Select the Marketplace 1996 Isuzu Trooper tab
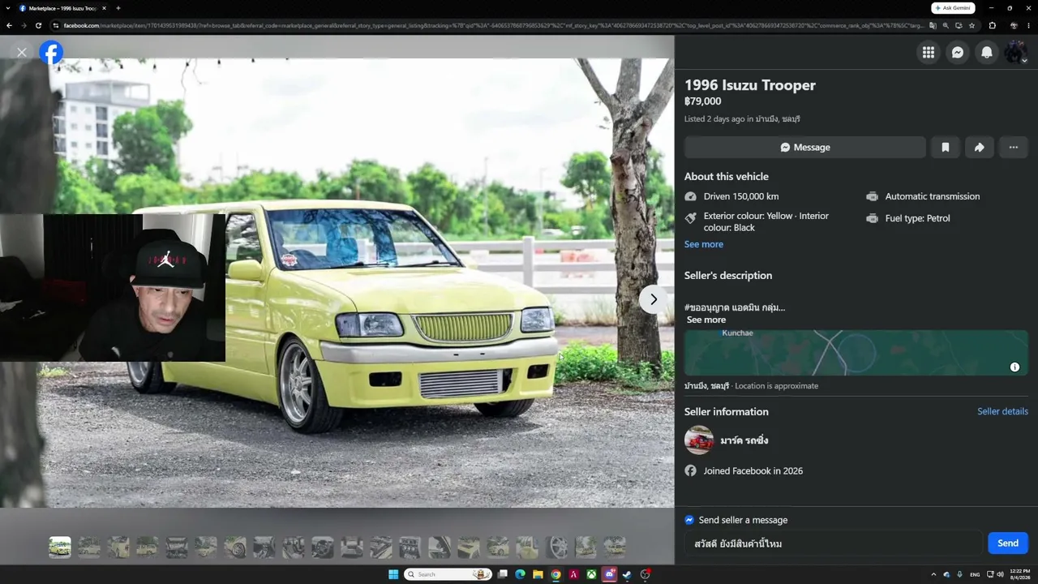Image resolution: width=1038 pixels, height=584 pixels. pyautogui.click(x=61, y=8)
